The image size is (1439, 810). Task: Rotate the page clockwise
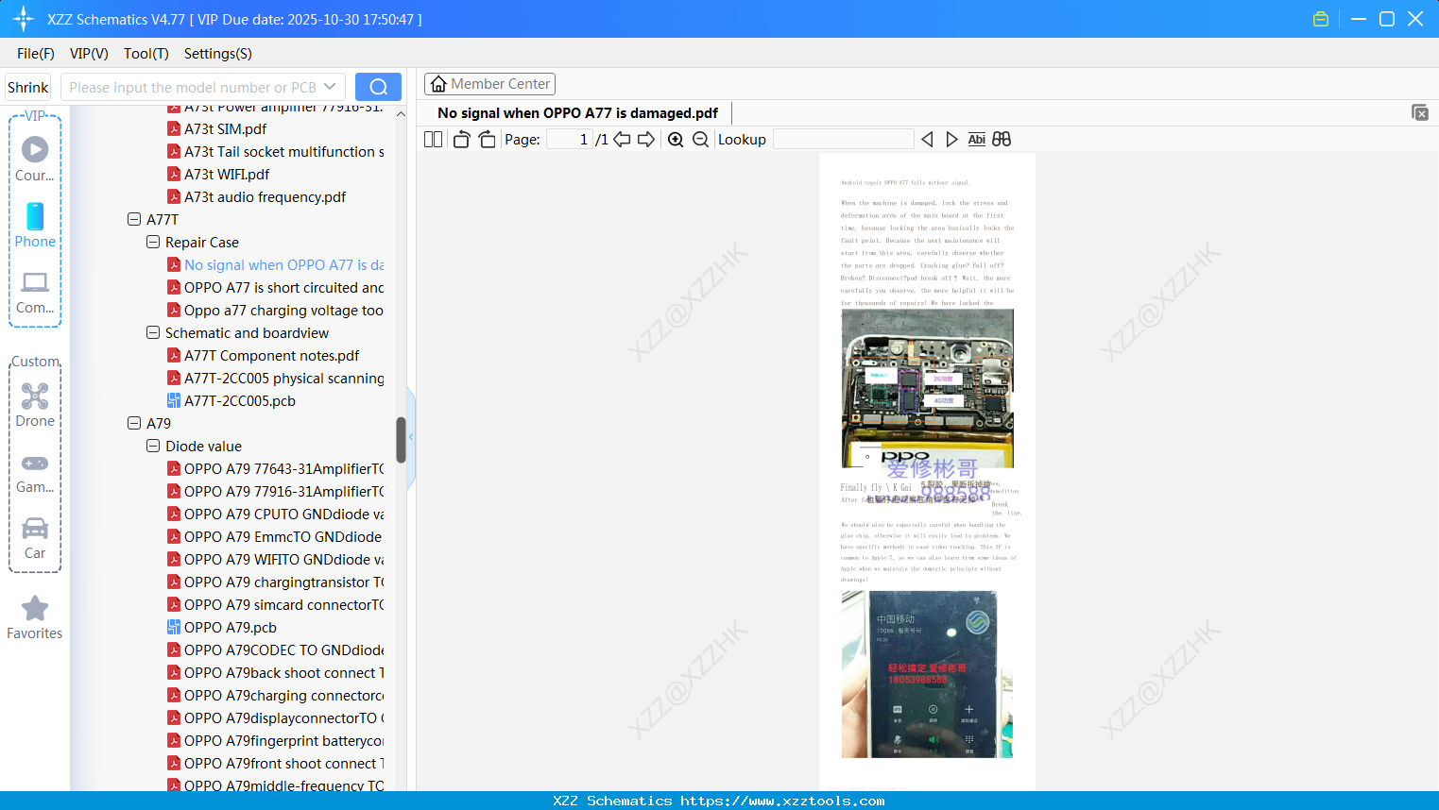point(487,140)
